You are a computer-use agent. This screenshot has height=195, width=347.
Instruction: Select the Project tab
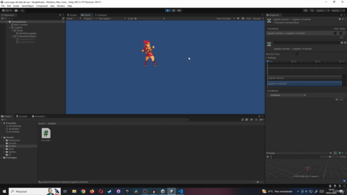point(7,116)
